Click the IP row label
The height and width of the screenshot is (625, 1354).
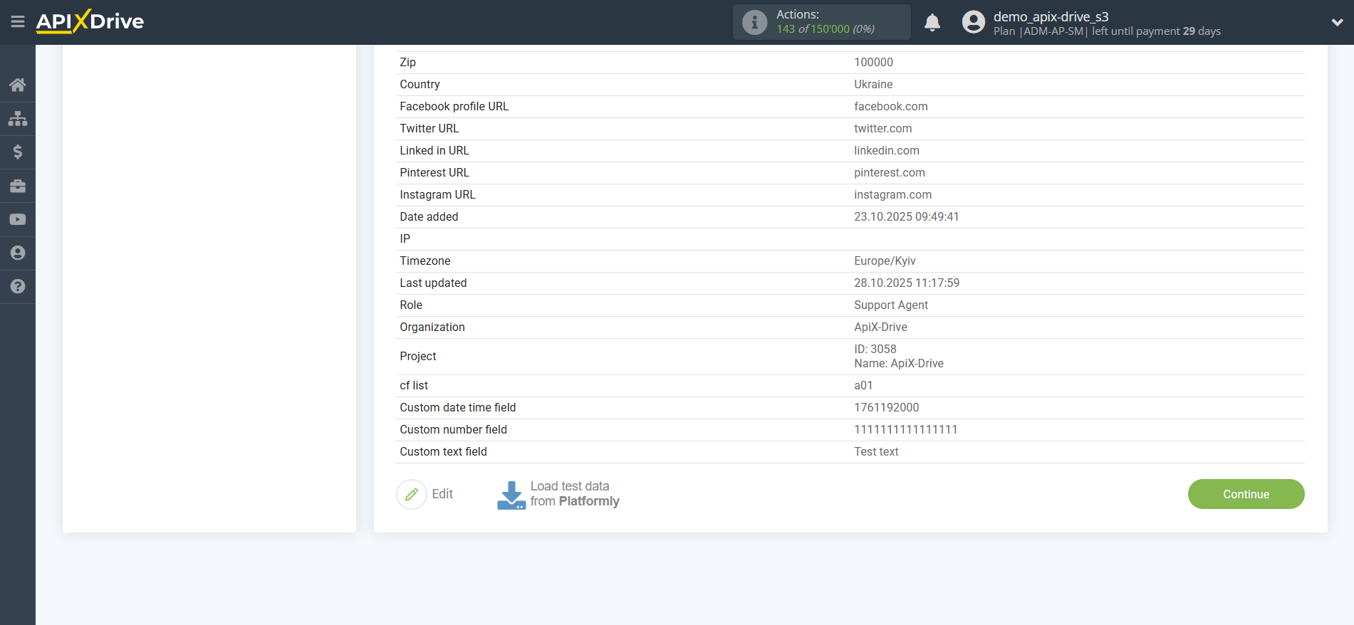point(405,239)
